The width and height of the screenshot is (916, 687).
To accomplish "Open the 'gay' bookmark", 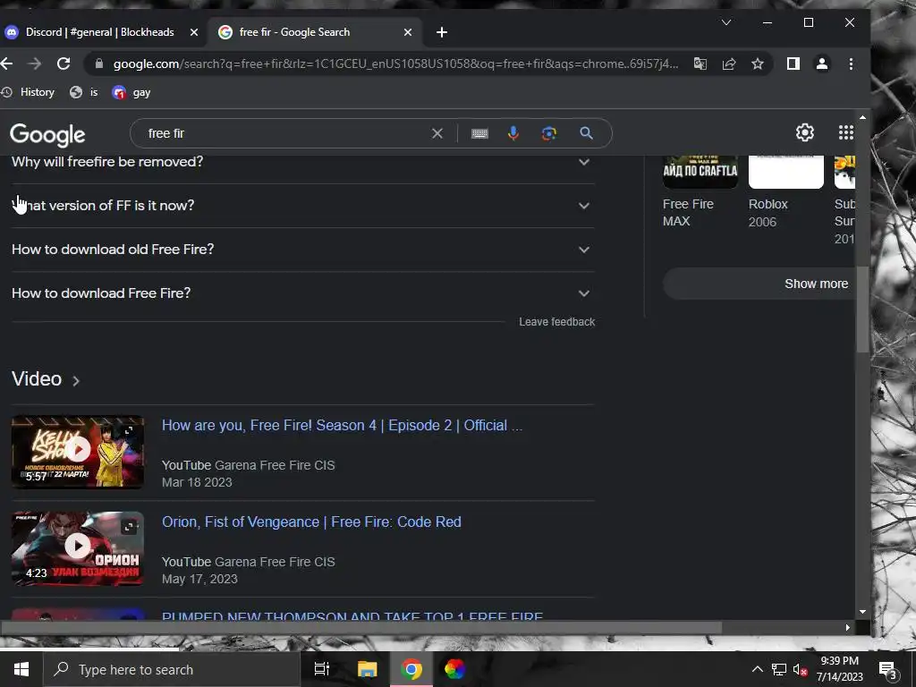I will (131, 92).
